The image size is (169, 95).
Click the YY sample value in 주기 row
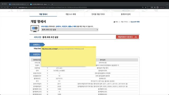tap(59, 81)
